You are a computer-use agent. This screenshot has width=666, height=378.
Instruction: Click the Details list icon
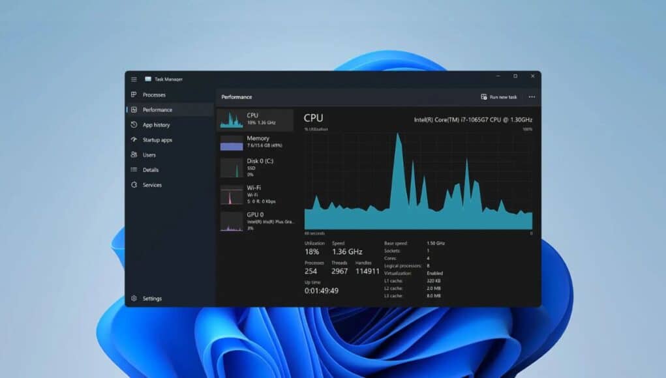(x=134, y=169)
